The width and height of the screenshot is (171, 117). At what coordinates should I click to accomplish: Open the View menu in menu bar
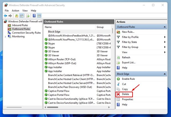25,11
